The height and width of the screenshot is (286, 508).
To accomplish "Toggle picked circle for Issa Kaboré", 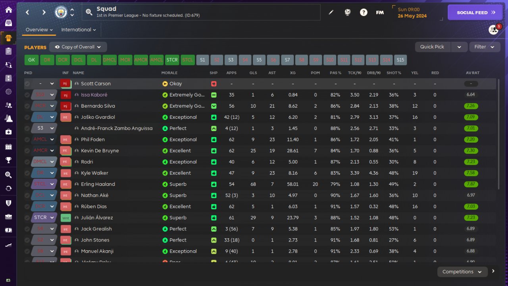I will coord(27,95).
